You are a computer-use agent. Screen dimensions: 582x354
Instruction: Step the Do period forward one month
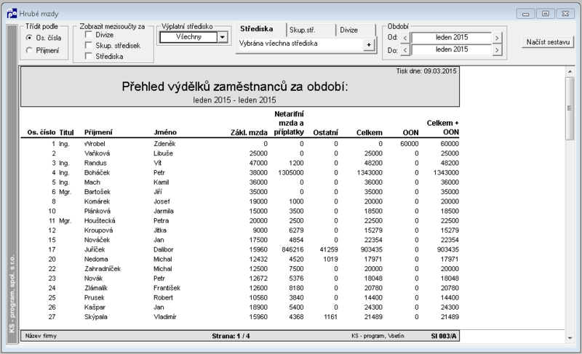497,50
